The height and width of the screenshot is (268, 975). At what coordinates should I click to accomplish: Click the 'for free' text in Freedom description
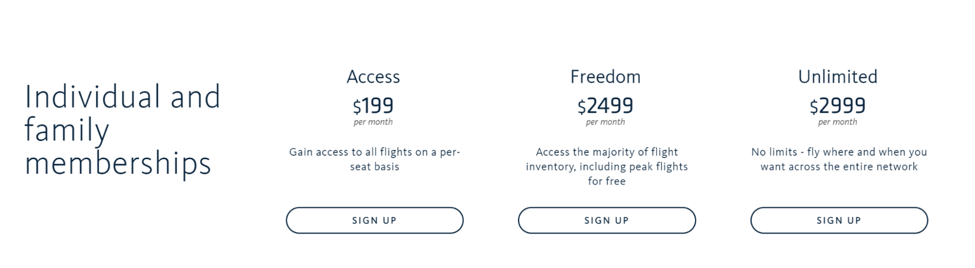[x=606, y=181]
